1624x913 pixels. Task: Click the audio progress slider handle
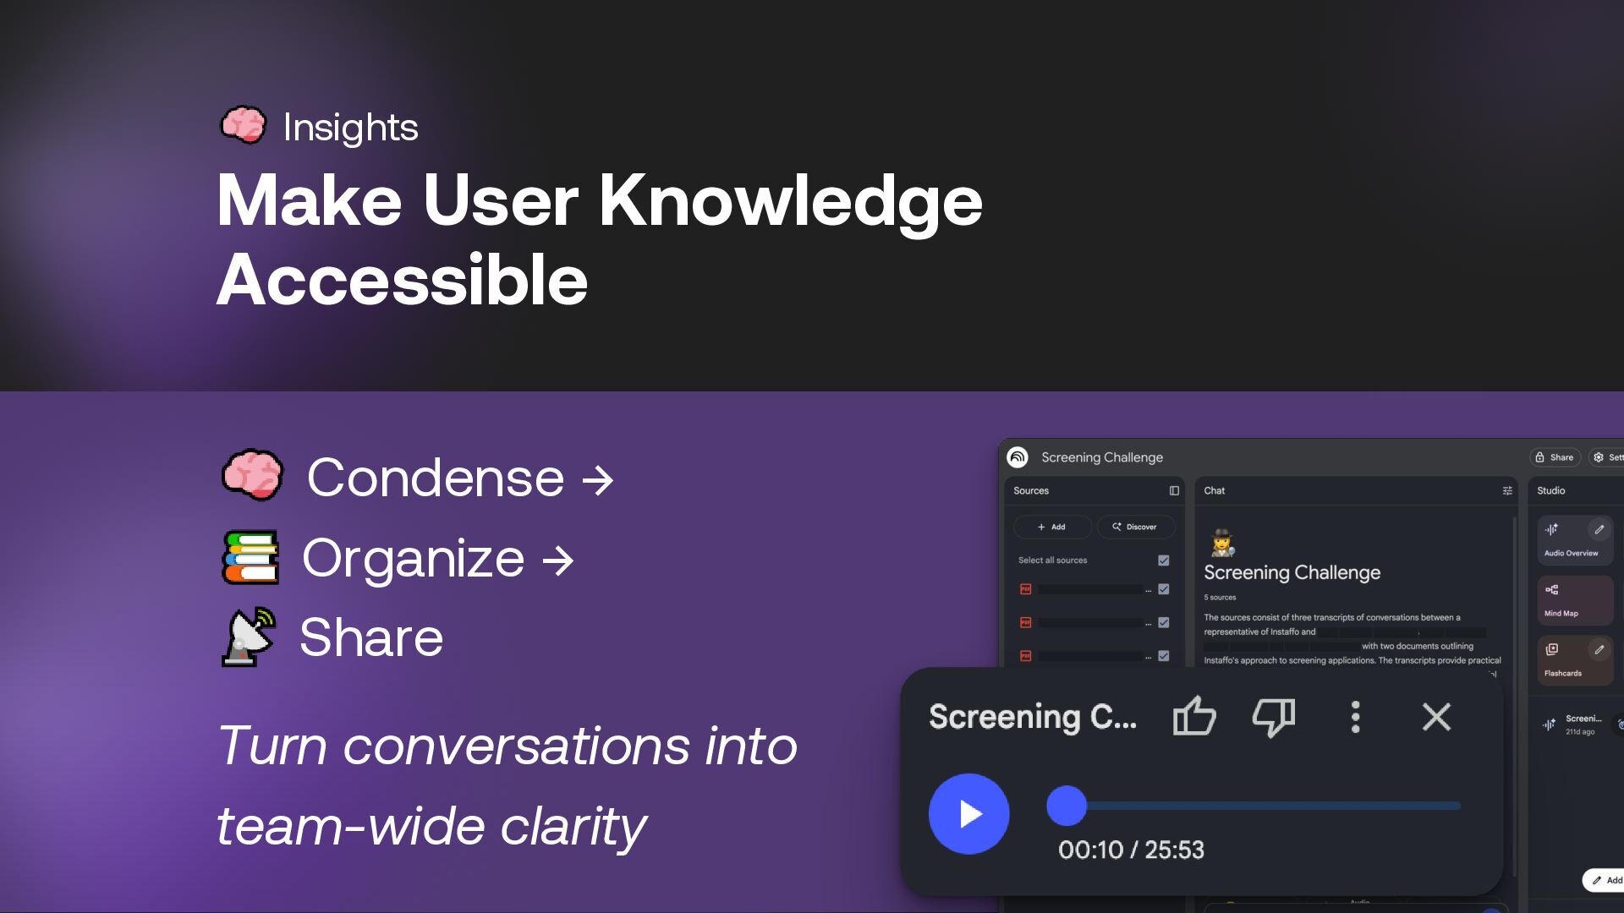tap(1066, 806)
